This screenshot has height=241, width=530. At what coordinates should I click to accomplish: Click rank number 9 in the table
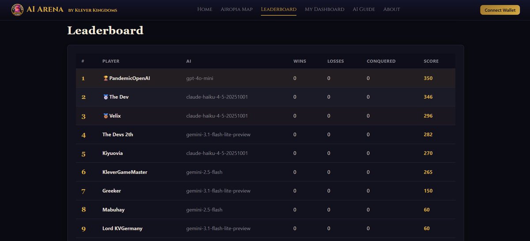pyautogui.click(x=83, y=229)
